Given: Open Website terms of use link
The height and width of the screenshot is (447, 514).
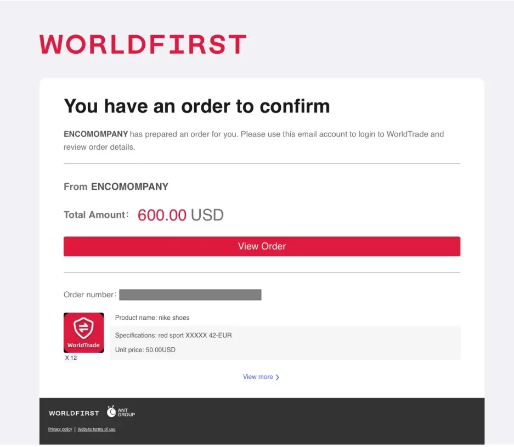Looking at the screenshot, I should [97, 429].
